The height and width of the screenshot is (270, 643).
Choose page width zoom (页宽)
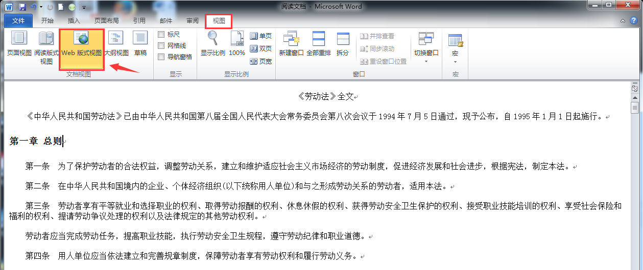(x=261, y=62)
